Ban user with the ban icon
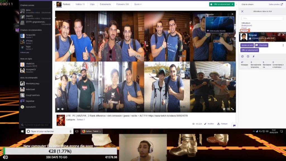The image size is (286, 161). tap(242, 56)
